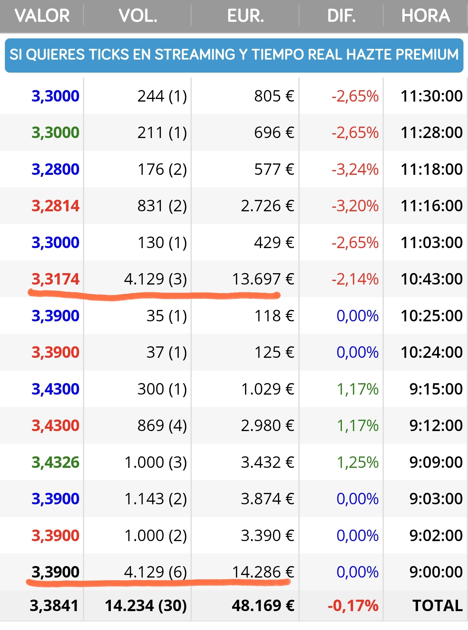Click volume 4.129 (3)

155,279
